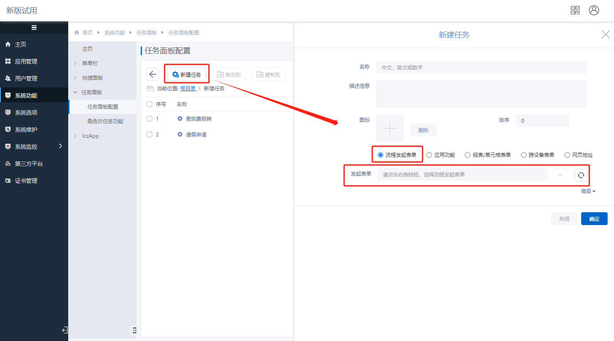The height and width of the screenshot is (341, 614).
Task: Open 角色对任务功能 menu item
Action: 105,121
